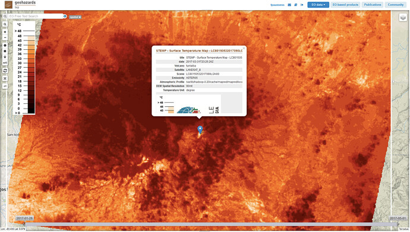Viewport: 410px width, 232px height.
Task: Open the map layers switcher
Action: (403, 17)
